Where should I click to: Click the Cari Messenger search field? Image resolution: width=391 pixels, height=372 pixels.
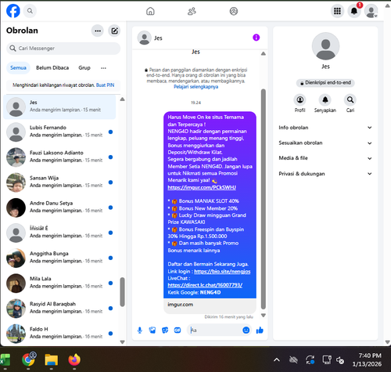(x=63, y=49)
